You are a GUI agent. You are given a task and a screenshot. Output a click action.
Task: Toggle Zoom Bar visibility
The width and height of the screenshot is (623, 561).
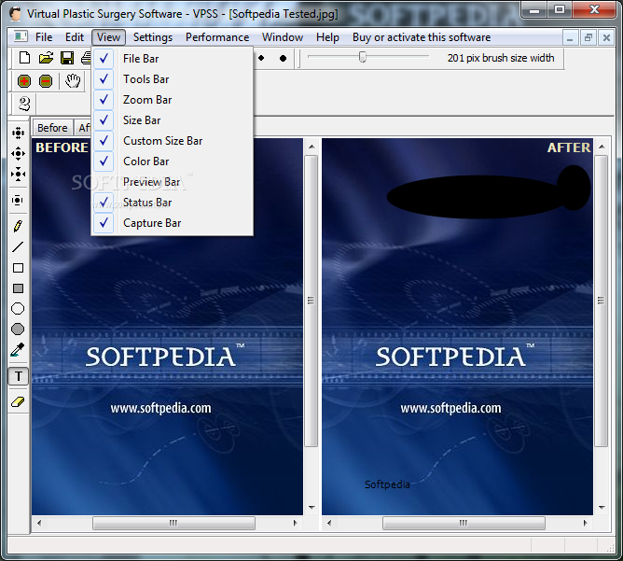click(x=173, y=100)
